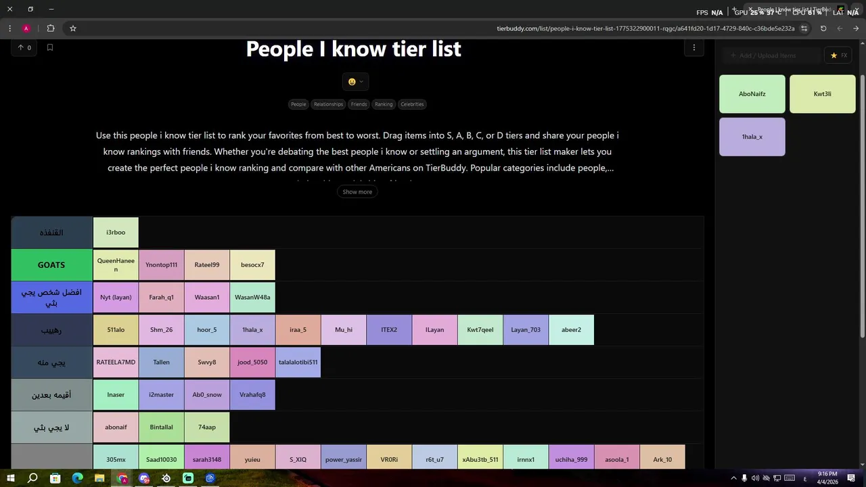
Task: Select the Relationships tag
Action: click(x=328, y=104)
